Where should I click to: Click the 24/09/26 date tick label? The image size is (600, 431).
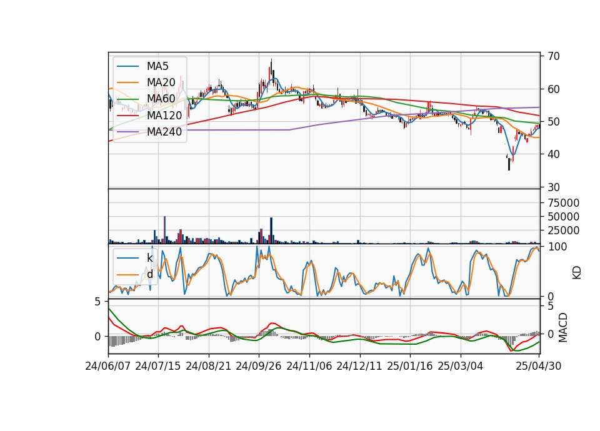click(x=259, y=366)
